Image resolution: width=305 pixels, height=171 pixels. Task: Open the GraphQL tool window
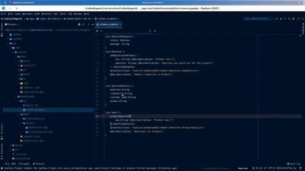point(24,164)
